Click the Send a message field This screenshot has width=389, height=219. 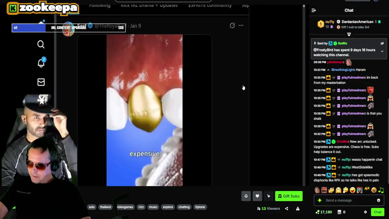[x=349, y=200]
